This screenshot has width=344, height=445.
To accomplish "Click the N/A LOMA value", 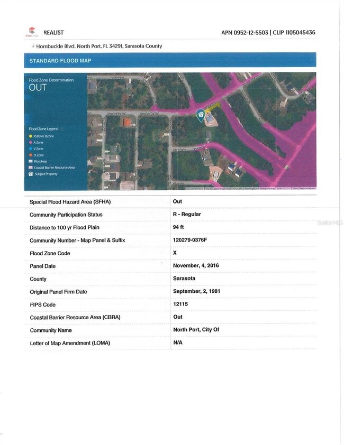I will [x=178, y=342].
